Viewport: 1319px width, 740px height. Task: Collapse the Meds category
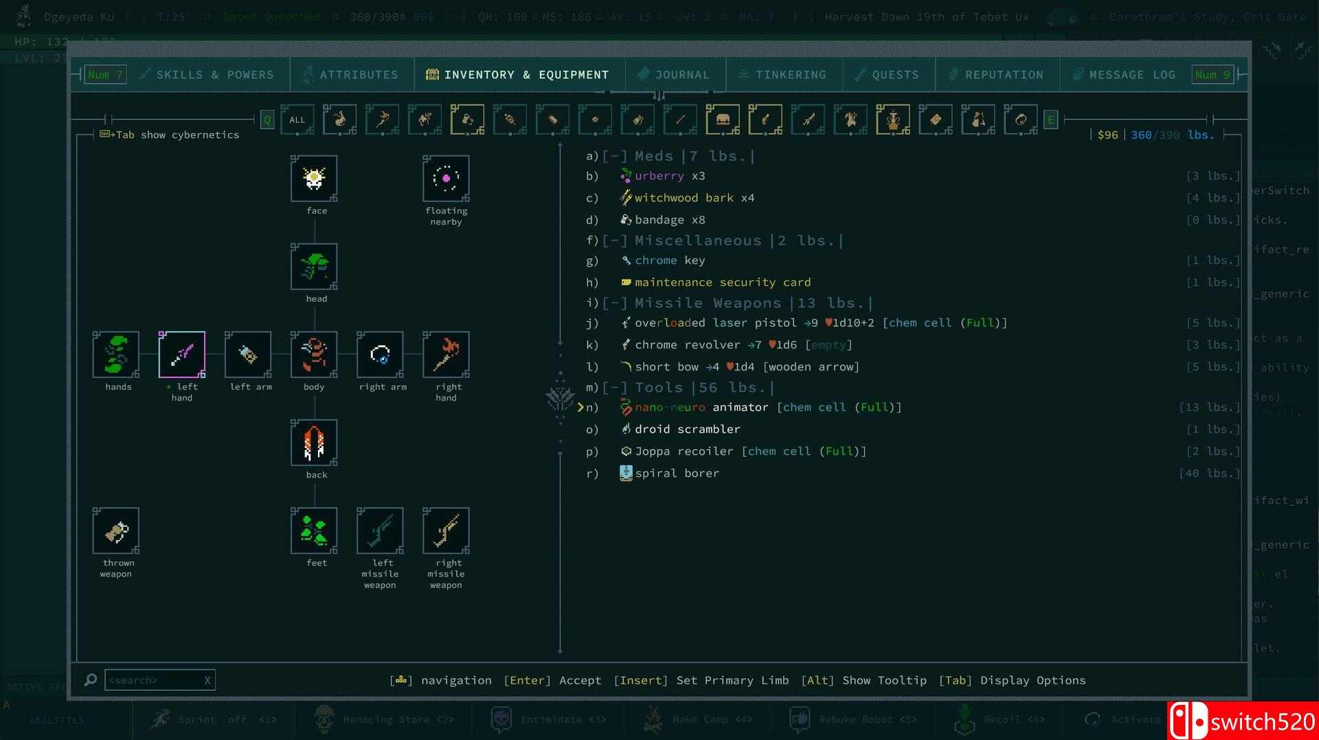pos(614,156)
